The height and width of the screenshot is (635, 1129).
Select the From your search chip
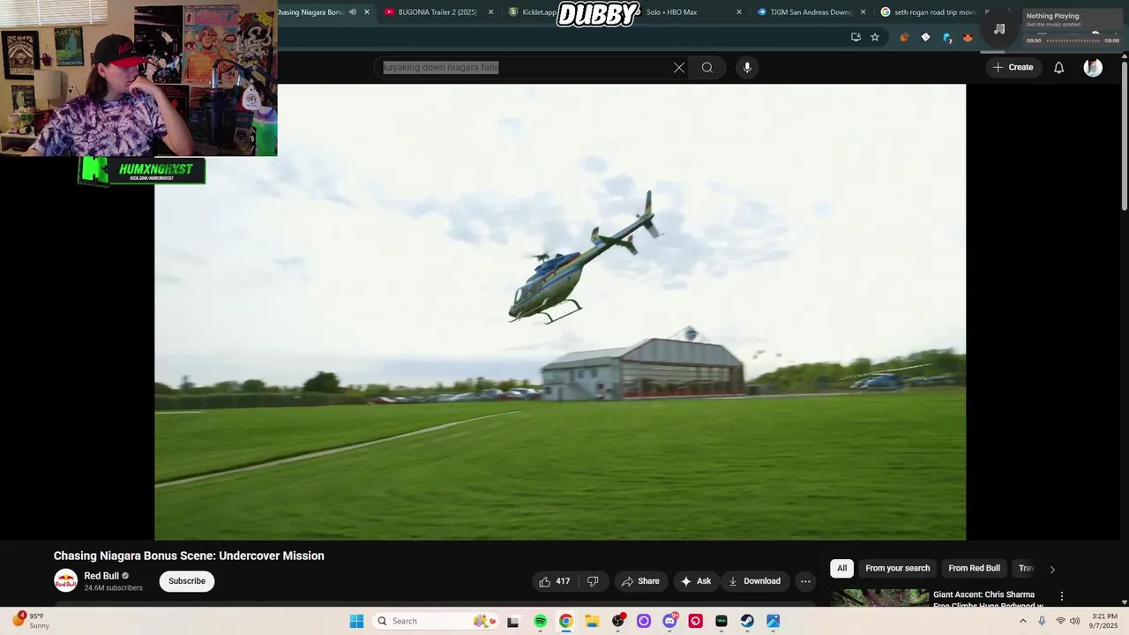point(897,569)
